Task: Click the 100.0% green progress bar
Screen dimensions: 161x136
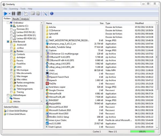Action: [x=142, y=131]
